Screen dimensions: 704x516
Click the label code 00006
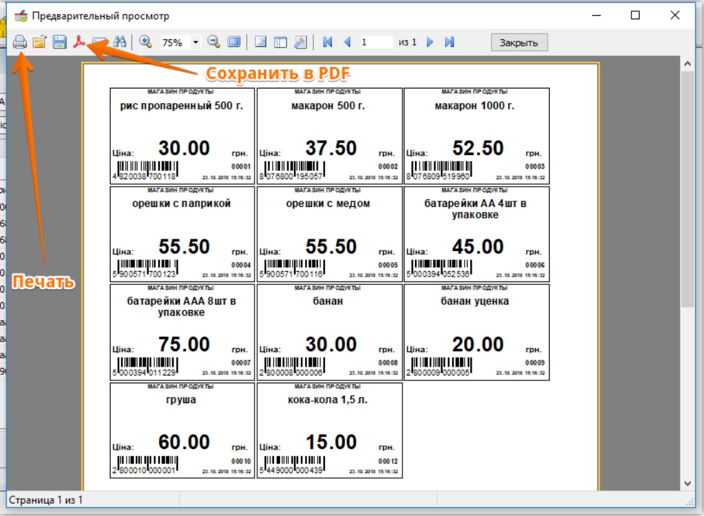(x=535, y=265)
